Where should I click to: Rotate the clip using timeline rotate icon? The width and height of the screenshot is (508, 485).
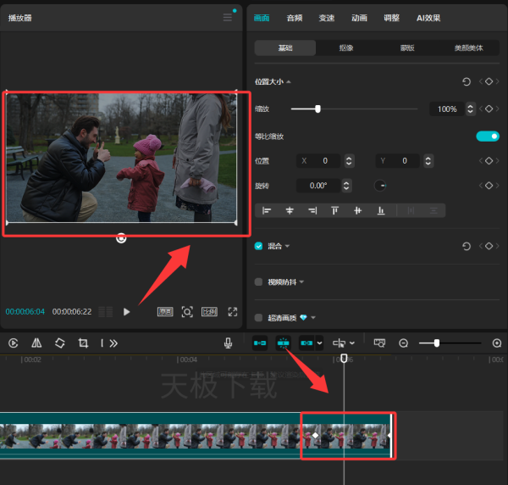60,343
